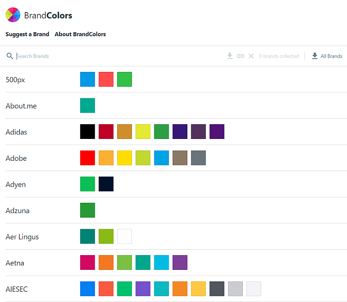
Task: Copy the Aer Lingus teal swatch
Action: pyautogui.click(x=87, y=236)
